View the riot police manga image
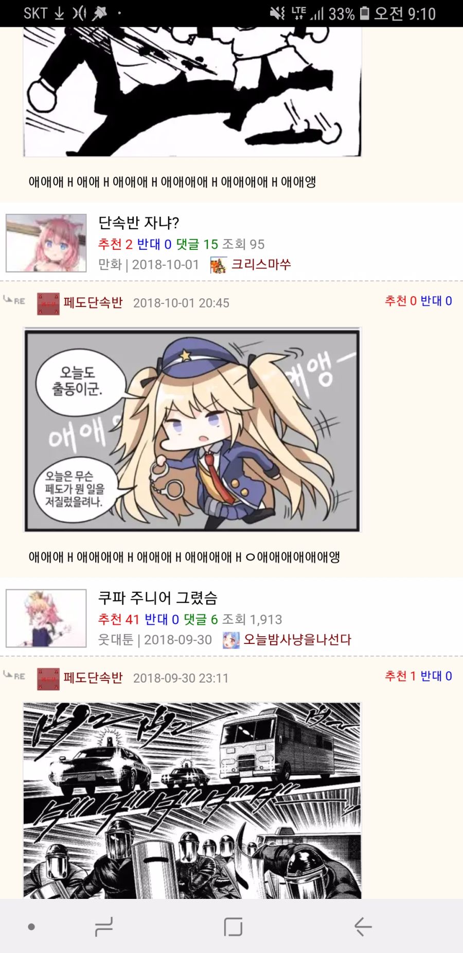463x953 pixels. (x=192, y=801)
